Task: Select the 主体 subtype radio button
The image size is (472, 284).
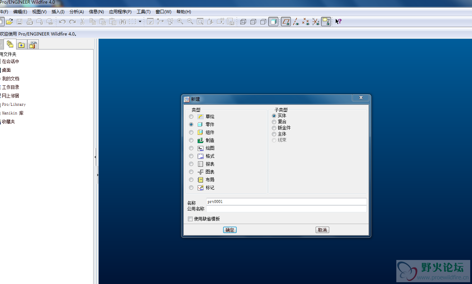Action: tap(274, 134)
